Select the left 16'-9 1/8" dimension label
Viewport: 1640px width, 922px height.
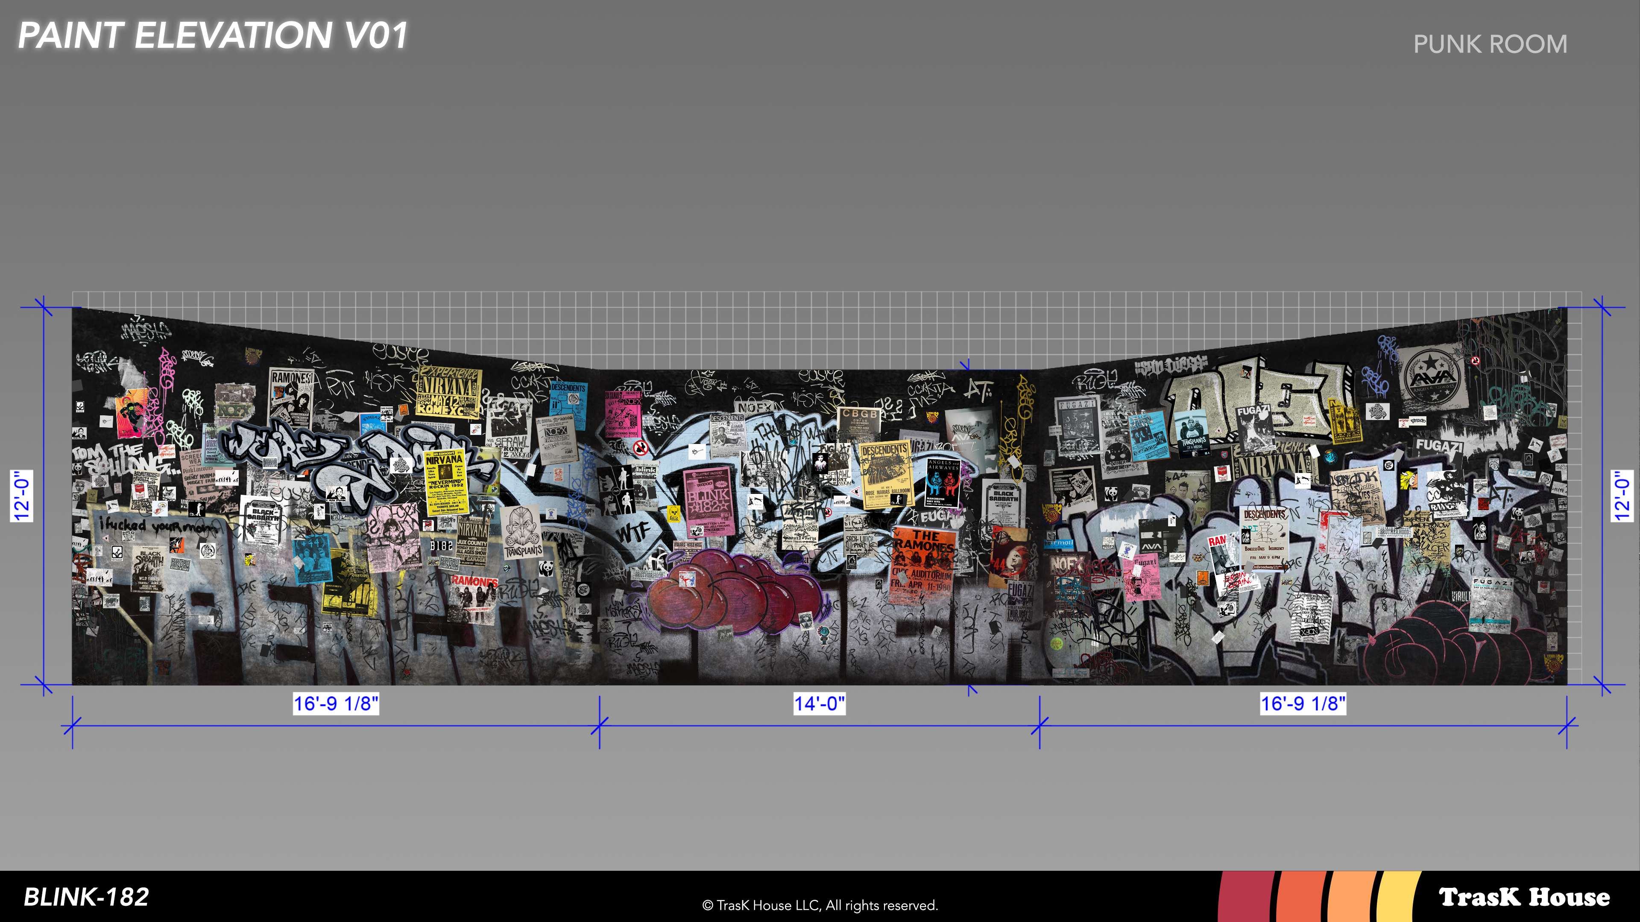click(336, 704)
